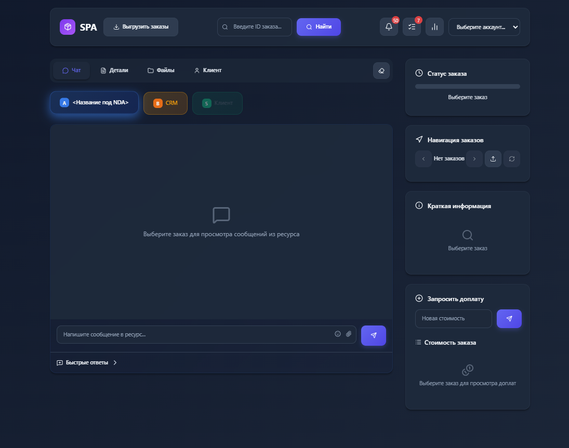Go to previous order arrow
This screenshot has width=569, height=448.
(x=423, y=159)
